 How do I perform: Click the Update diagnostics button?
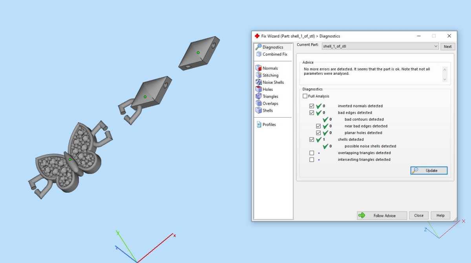429,171
